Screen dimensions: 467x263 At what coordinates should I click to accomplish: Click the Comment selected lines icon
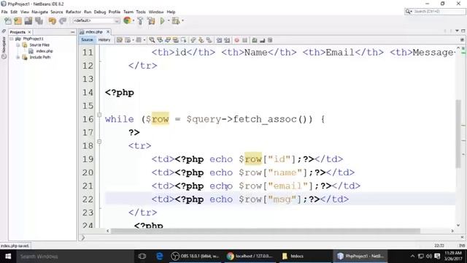[x=255, y=40]
